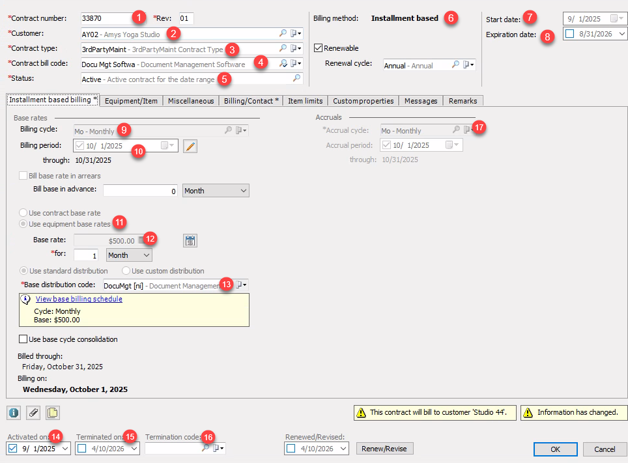Open Custom properties tab
Image resolution: width=628 pixels, height=463 pixels.
(x=364, y=101)
